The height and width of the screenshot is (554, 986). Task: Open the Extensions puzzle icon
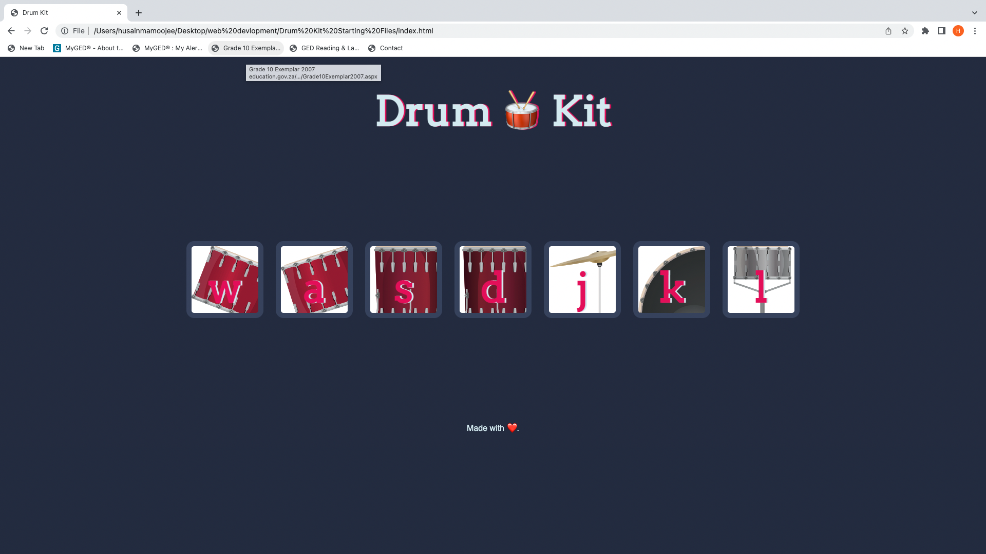(925, 31)
